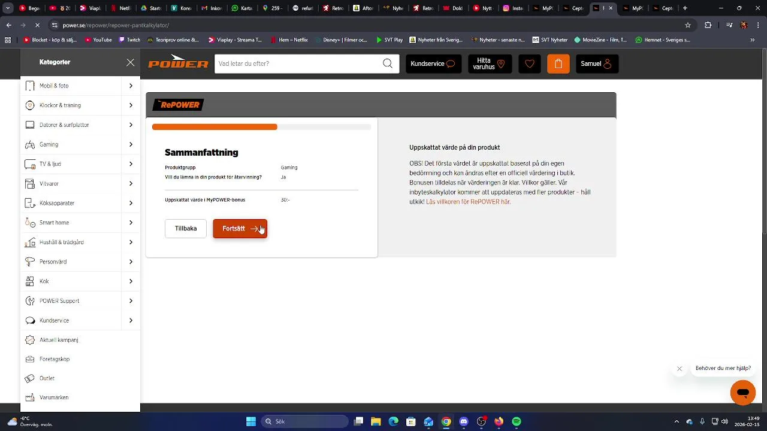Click the Kök category icon
The width and height of the screenshot is (767, 431).
coord(30,281)
